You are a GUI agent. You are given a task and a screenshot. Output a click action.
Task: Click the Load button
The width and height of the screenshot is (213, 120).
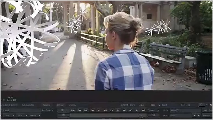click(205, 111)
